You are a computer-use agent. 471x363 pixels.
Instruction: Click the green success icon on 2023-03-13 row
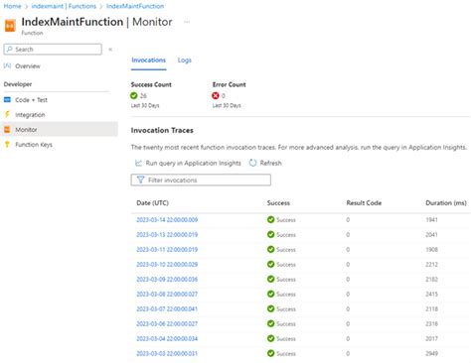click(x=271, y=234)
